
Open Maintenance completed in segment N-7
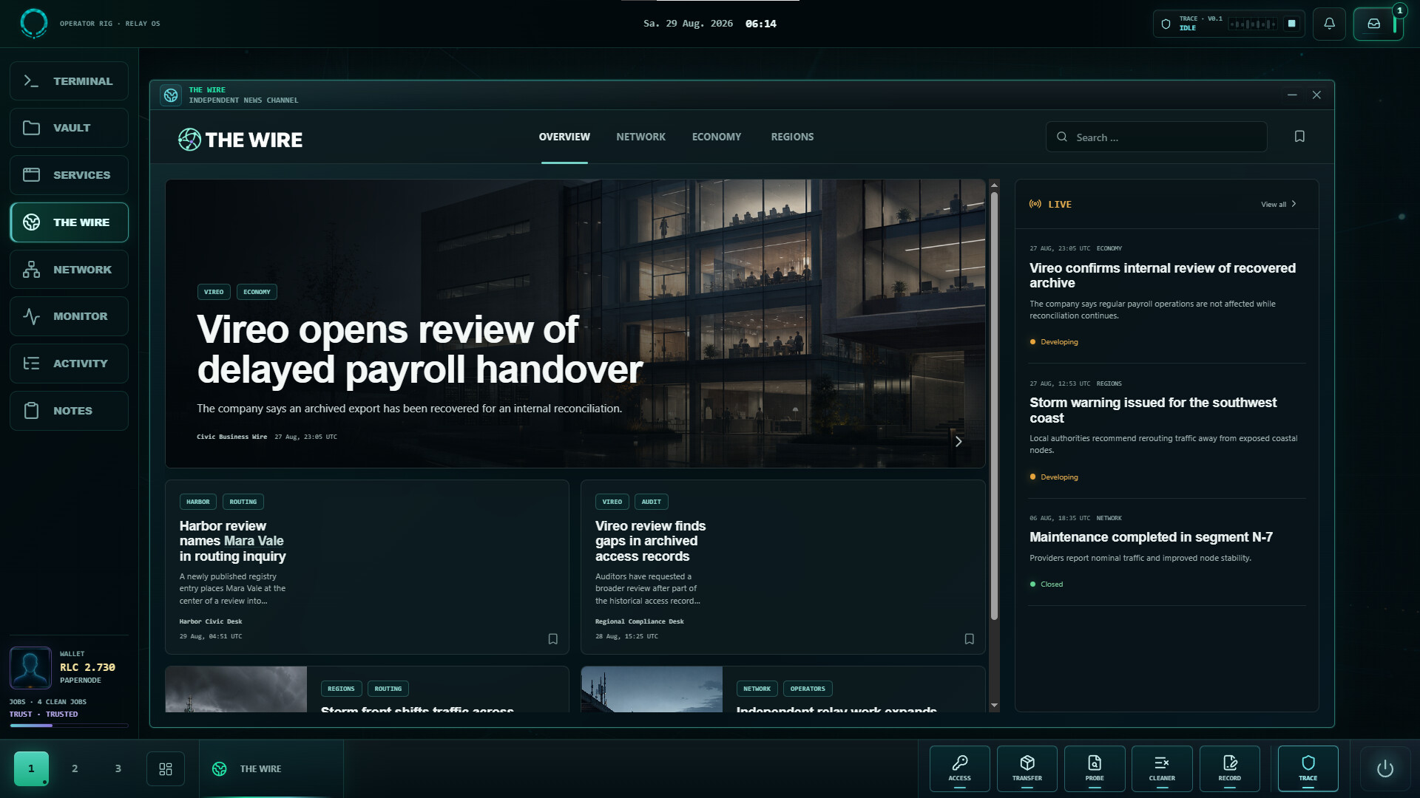[x=1151, y=537]
